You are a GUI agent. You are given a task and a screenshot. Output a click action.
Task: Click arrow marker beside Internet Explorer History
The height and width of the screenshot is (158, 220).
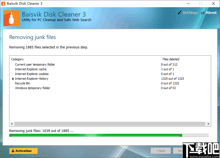(13, 79)
